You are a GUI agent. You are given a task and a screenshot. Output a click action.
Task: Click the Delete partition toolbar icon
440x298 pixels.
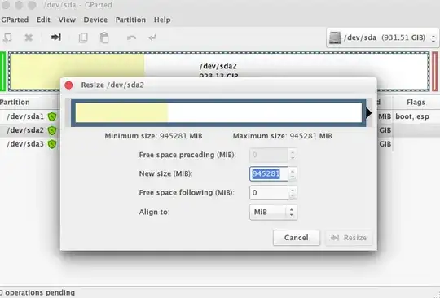29,37
